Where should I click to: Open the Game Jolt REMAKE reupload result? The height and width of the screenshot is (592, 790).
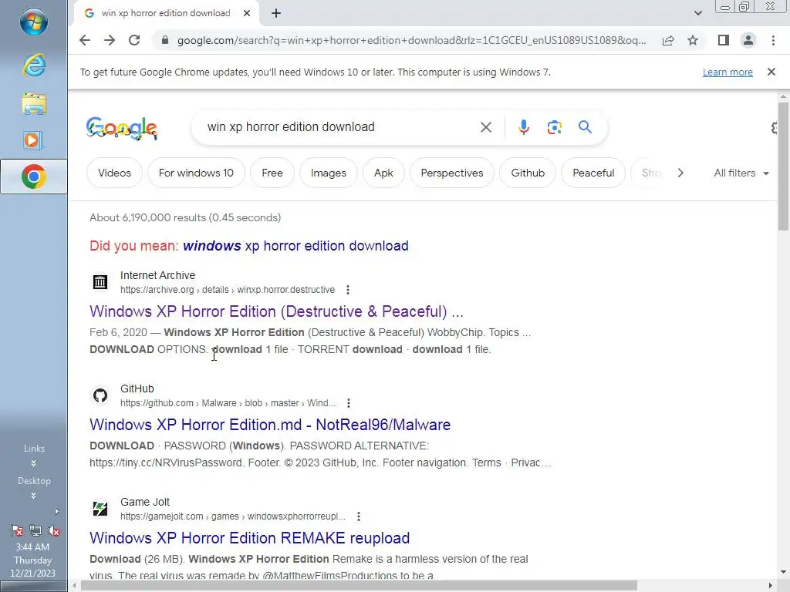[249, 537]
